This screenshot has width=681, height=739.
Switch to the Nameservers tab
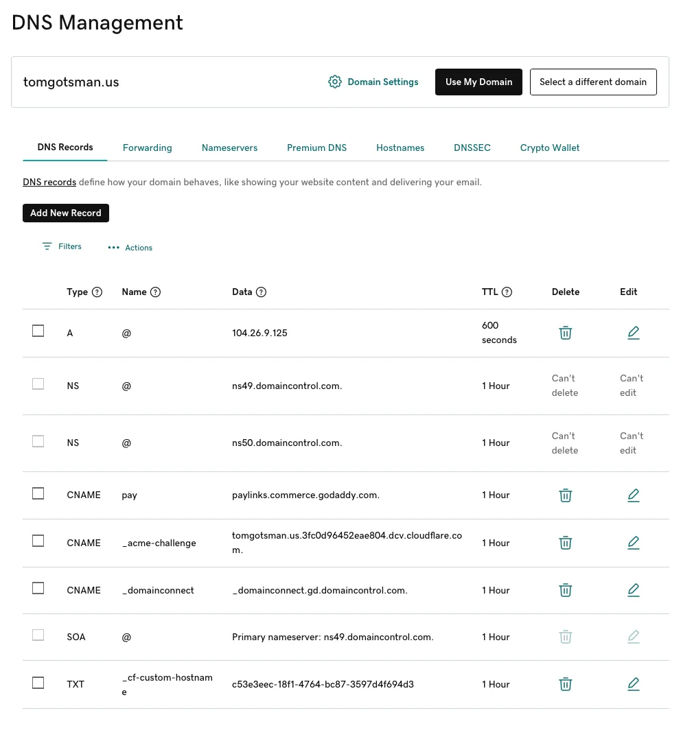pos(229,148)
